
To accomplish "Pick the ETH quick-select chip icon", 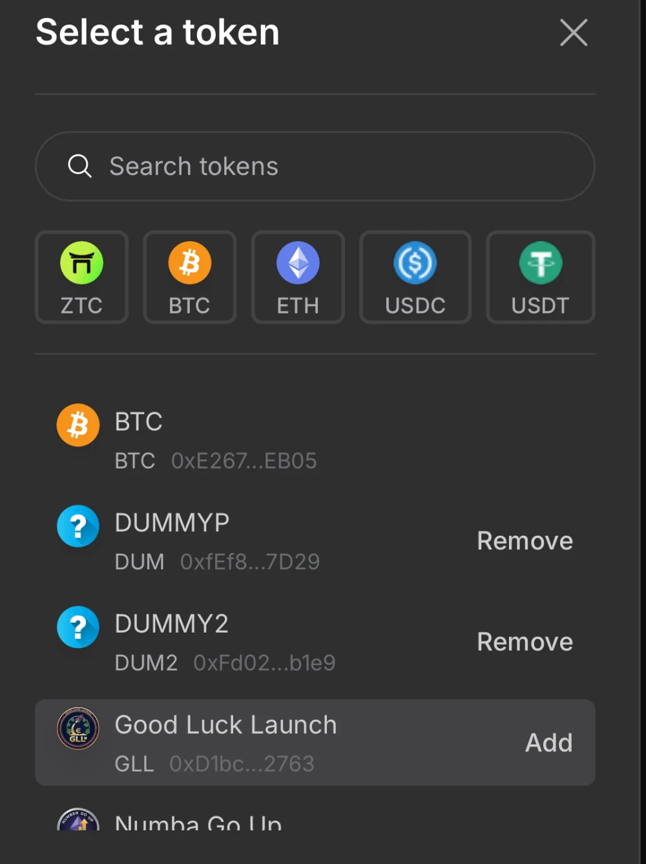I will [x=298, y=263].
